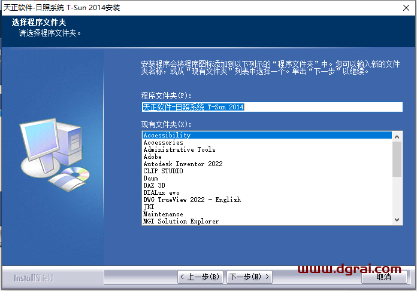This screenshot has height=291, width=417.
Task: Click the folder list scroll up arrow
Action: 397,137
